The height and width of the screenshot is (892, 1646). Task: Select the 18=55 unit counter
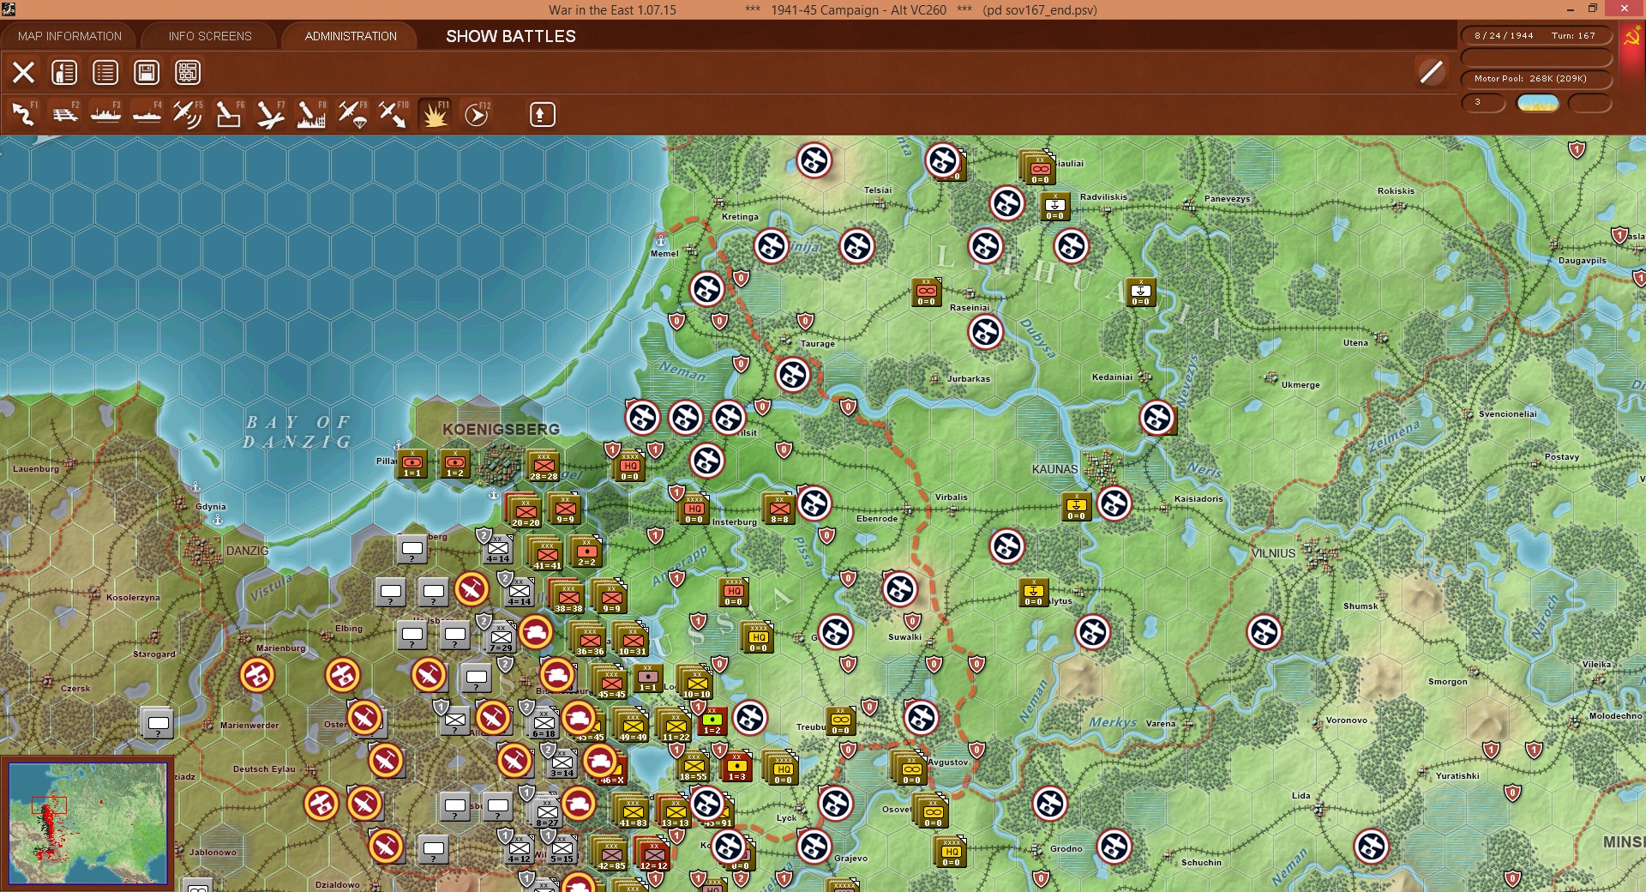[x=694, y=766]
